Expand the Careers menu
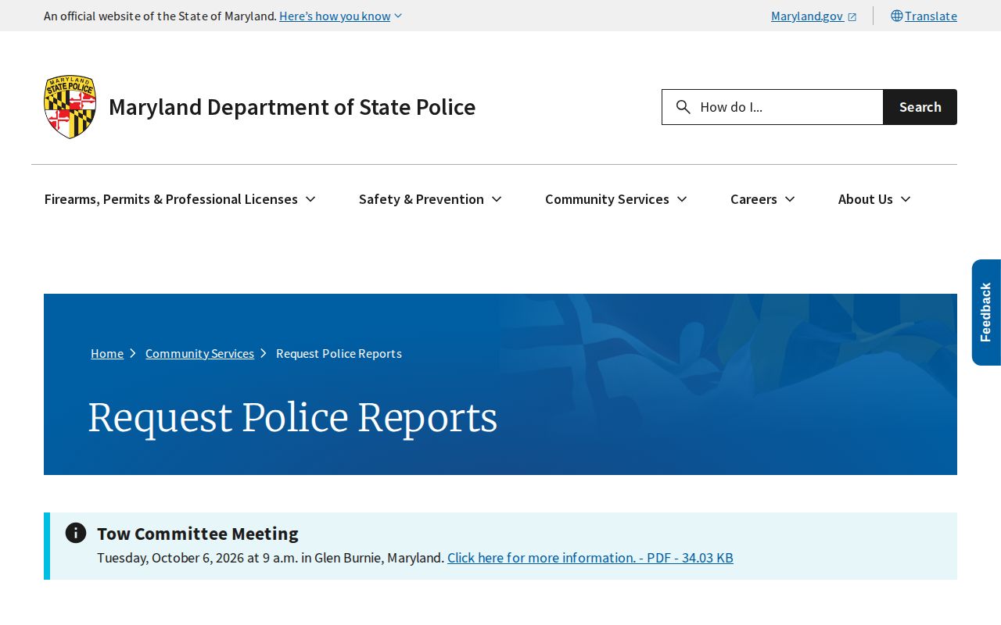Image resolution: width=1001 pixels, height=625 pixels. coord(762,199)
